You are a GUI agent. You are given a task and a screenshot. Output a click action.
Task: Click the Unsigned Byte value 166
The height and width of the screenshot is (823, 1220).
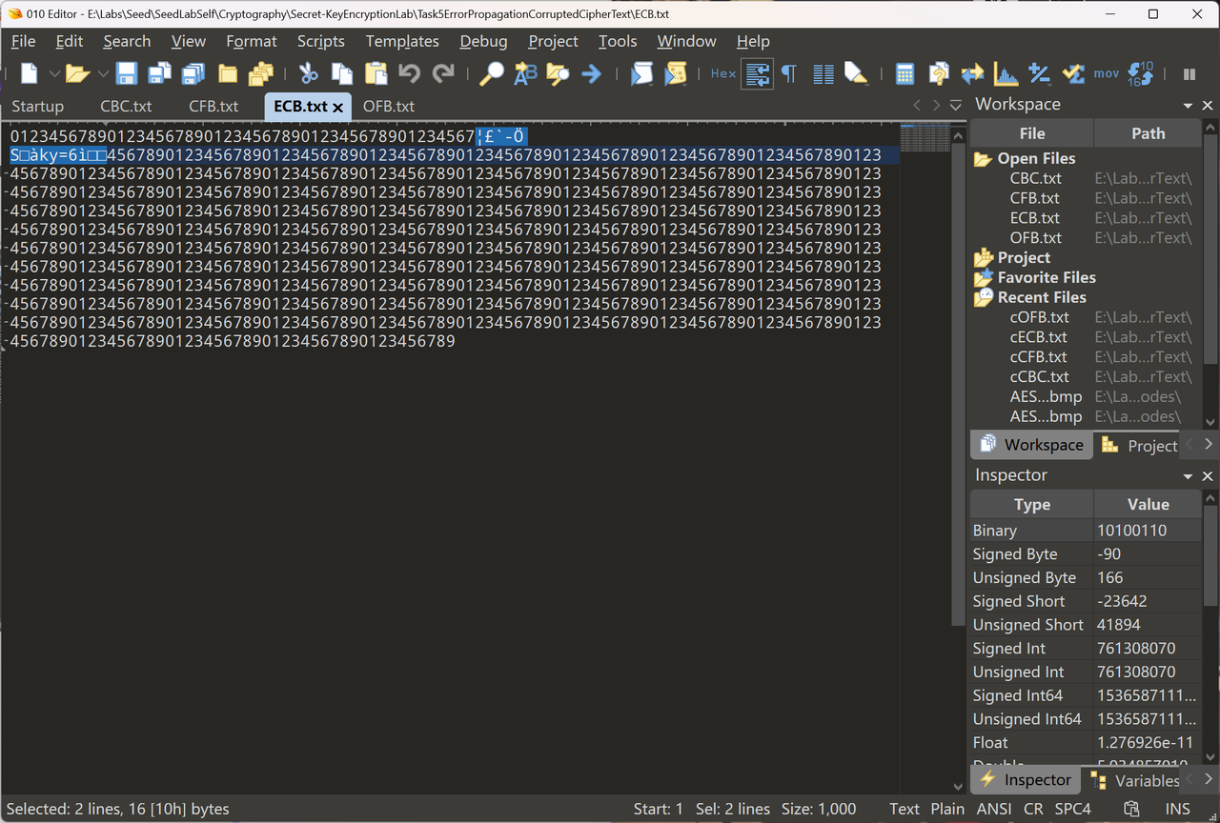1149,578
